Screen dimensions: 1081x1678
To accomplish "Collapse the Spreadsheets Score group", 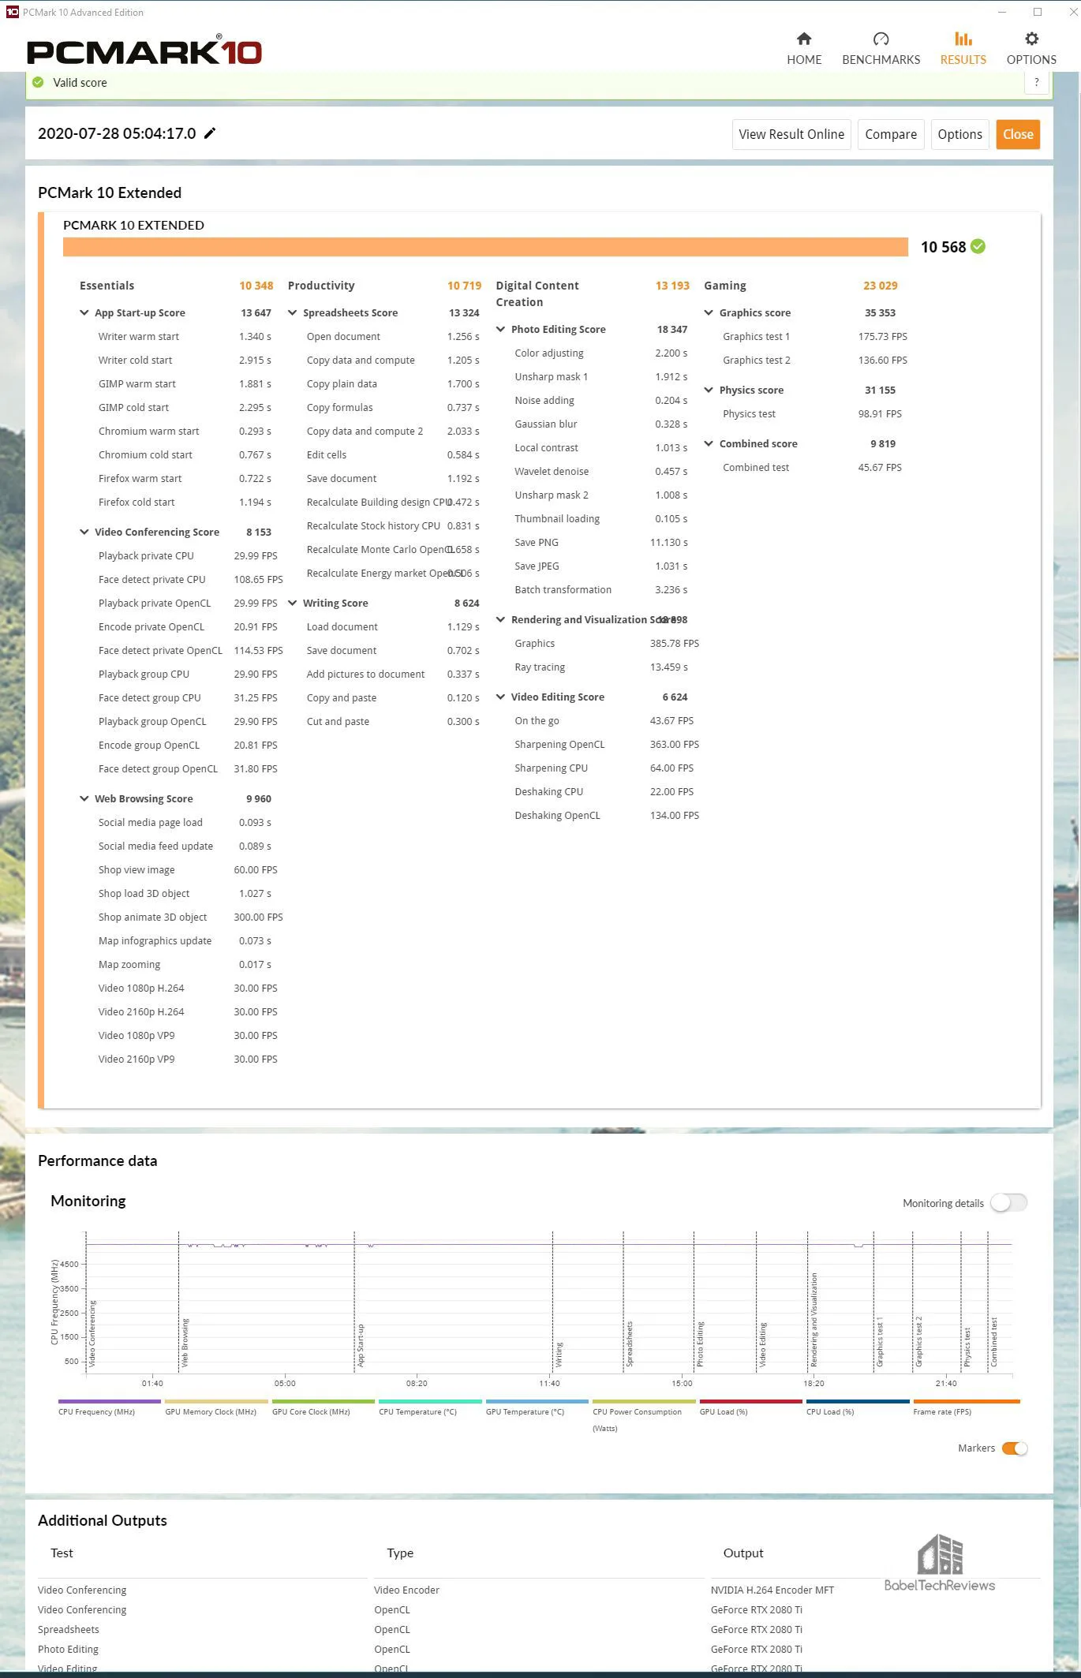I will 293,313.
